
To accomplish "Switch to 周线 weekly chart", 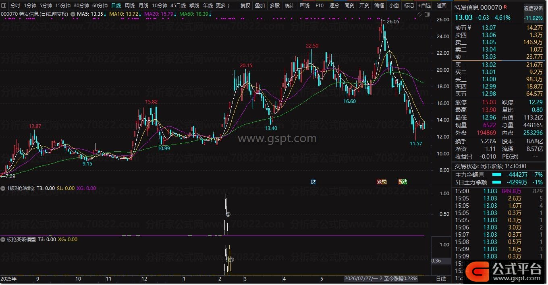I will pyautogui.click(x=130, y=6).
